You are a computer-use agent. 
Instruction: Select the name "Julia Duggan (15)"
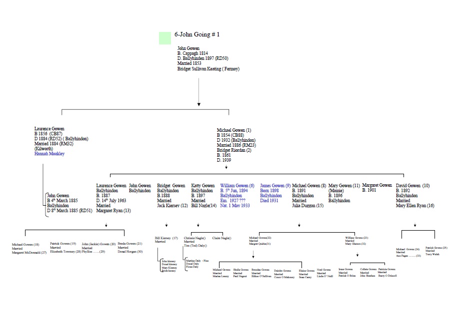tap(308, 205)
